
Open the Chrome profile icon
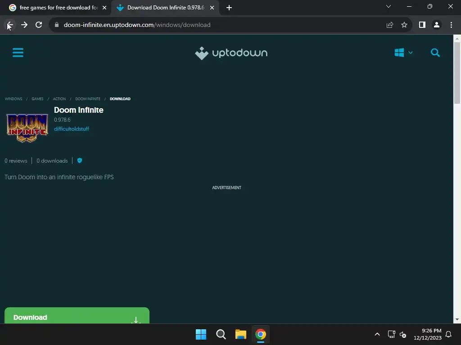coord(437,25)
